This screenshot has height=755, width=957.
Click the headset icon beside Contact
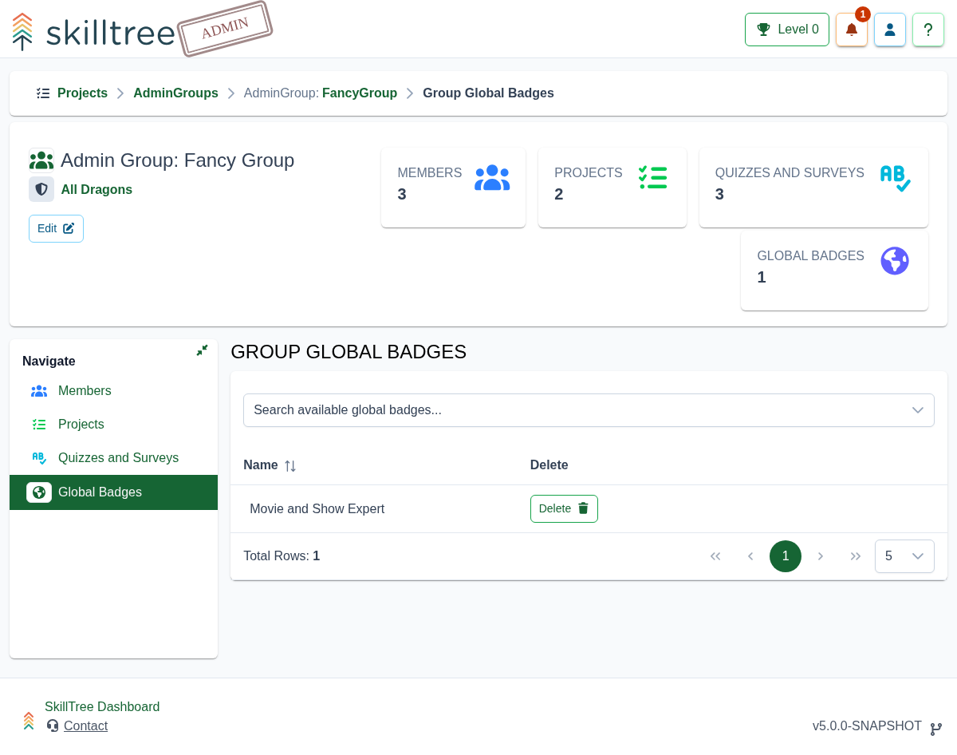click(x=53, y=725)
